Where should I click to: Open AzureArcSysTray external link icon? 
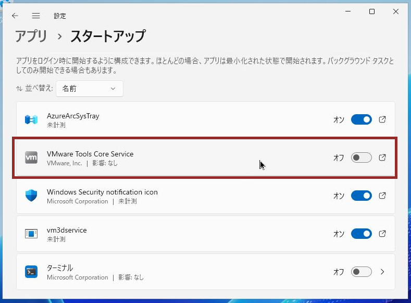tap(382, 119)
